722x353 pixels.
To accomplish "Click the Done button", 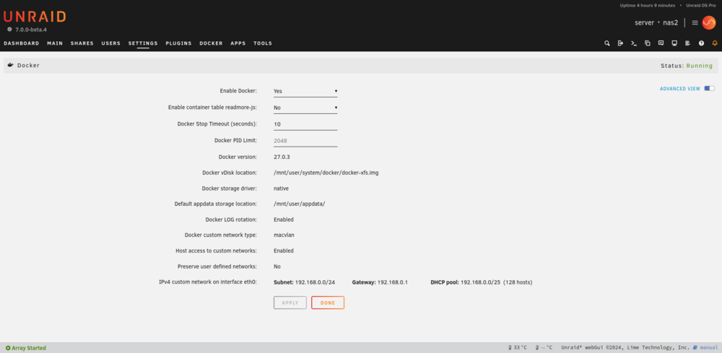I will pos(328,303).
